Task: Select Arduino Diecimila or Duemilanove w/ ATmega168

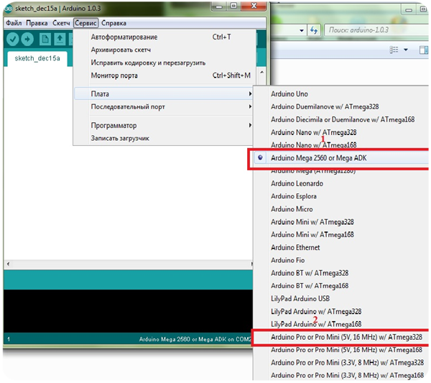Action: pyautogui.click(x=340, y=119)
